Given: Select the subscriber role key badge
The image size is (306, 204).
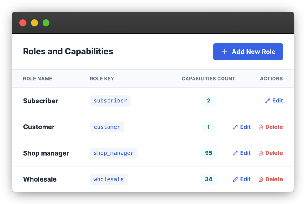Looking at the screenshot, I should point(110,101).
